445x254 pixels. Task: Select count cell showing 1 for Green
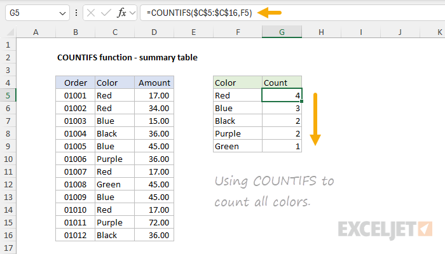pos(282,146)
